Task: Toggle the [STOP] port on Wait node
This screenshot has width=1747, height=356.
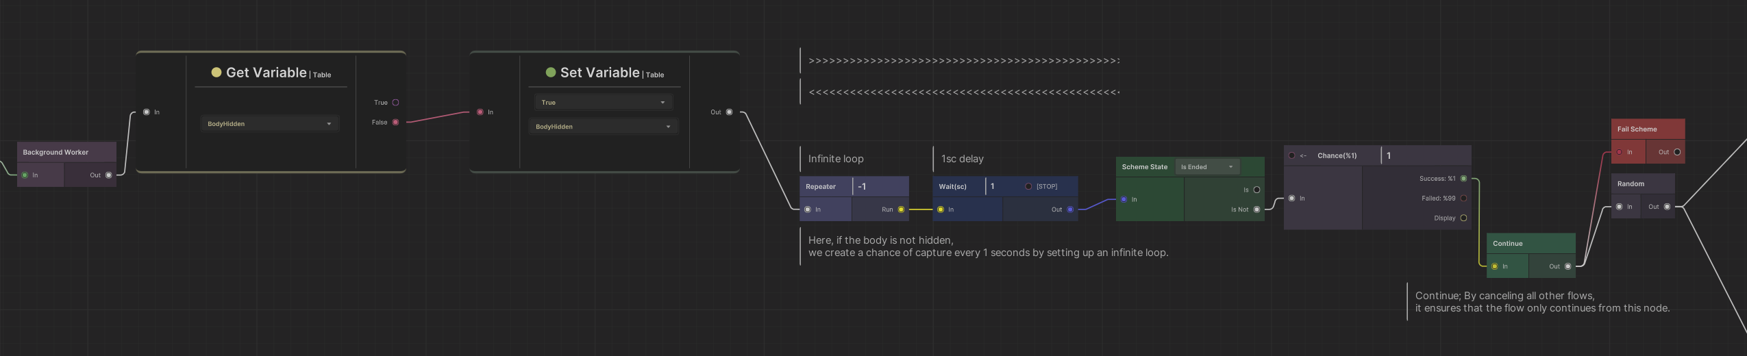Action: 1028,187
